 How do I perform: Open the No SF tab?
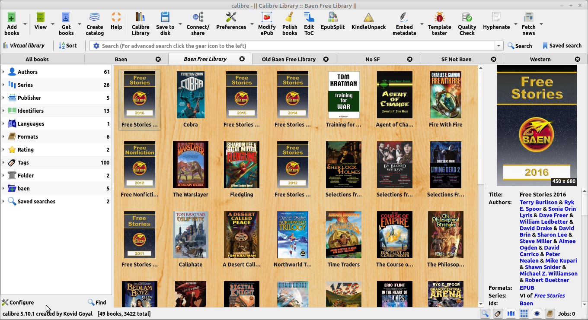click(372, 59)
